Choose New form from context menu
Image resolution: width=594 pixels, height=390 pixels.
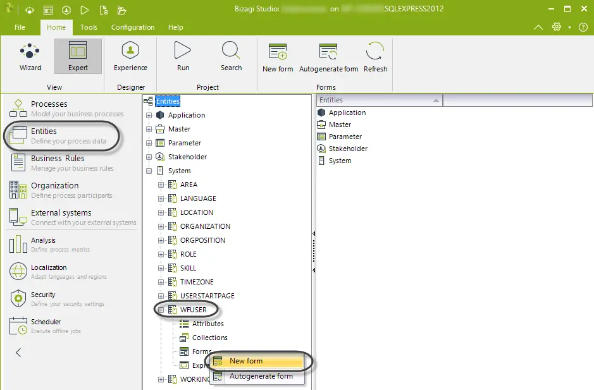(x=257, y=361)
